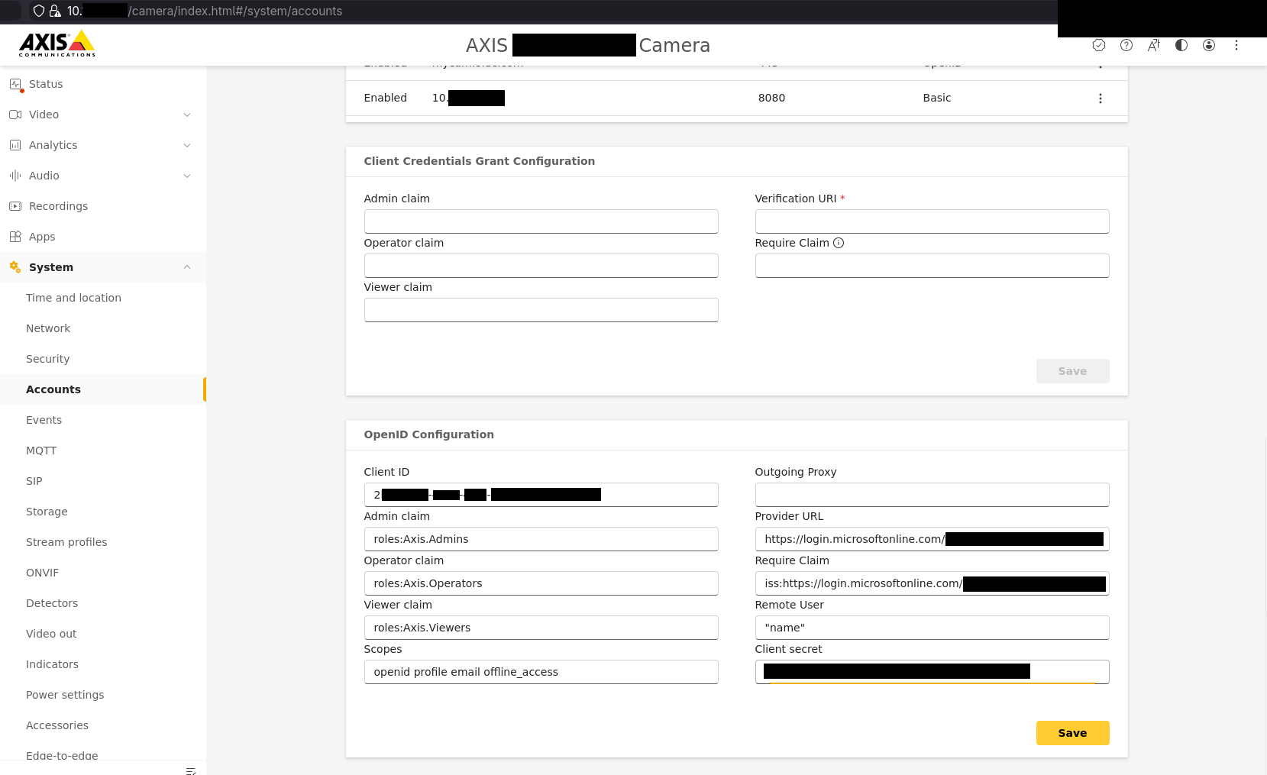Open the kebab menu on the Basic server row

[x=1101, y=98]
